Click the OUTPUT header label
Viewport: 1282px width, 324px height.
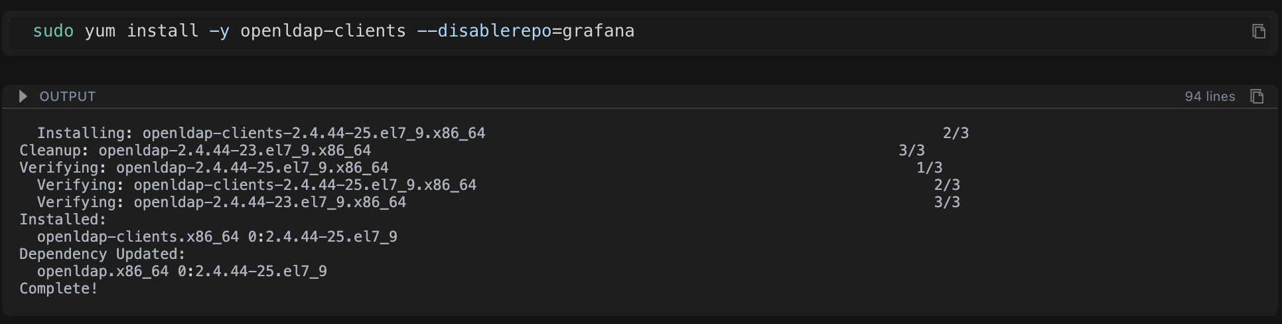(x=68, y=96)
